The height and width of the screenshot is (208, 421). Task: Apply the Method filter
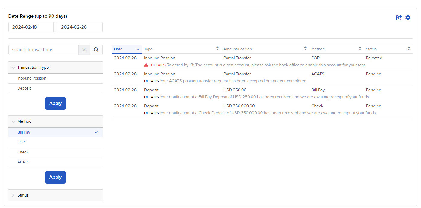[x=55, y=177]
